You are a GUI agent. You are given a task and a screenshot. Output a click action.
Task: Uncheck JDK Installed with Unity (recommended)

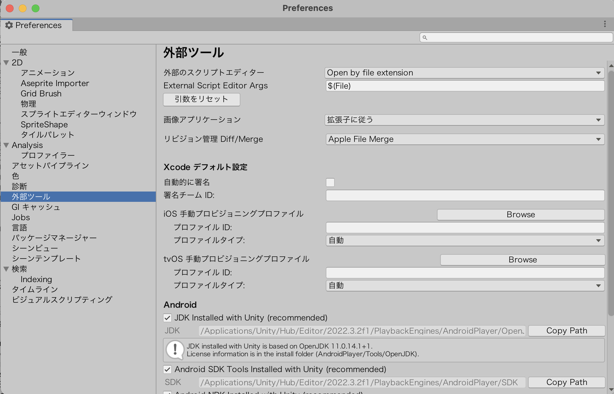tap(167, 317)
